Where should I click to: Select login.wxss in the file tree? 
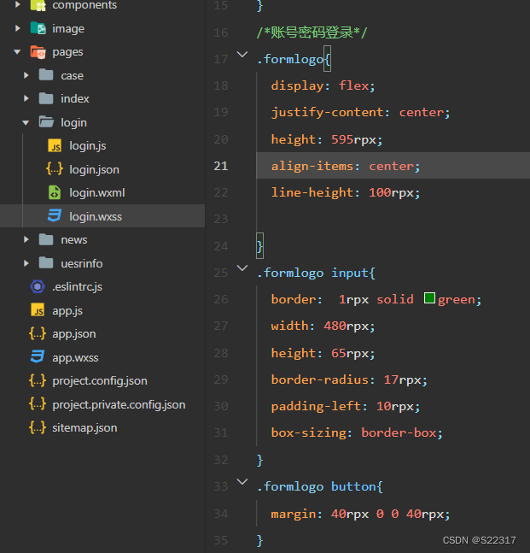pos(96,216)
